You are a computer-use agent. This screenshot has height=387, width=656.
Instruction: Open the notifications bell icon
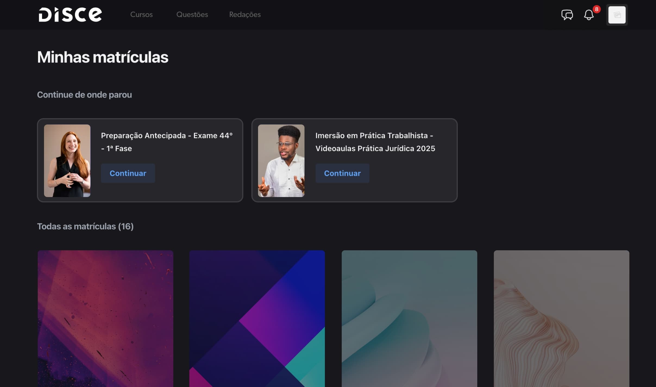pos(588,15)
